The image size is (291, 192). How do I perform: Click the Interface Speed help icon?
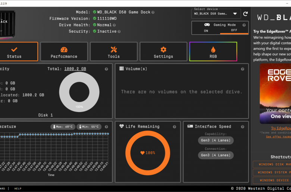(x=242, y=127)
